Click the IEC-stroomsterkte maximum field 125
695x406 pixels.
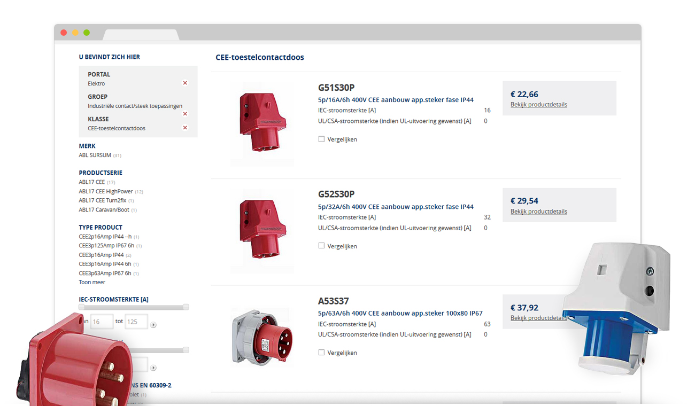click(x=136, y=322)
